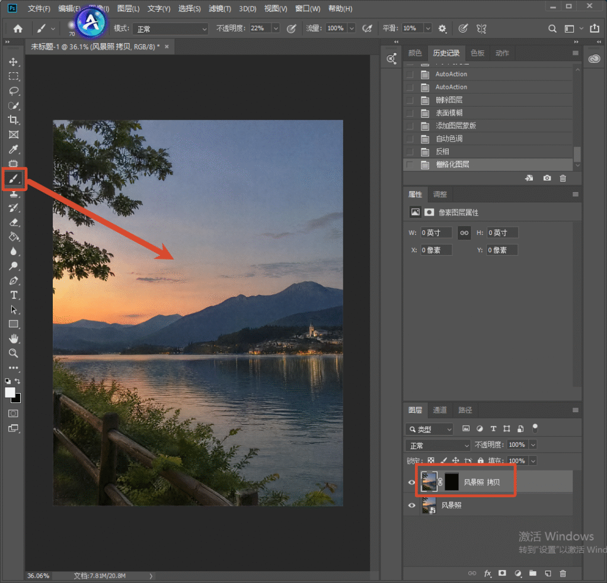
Task: Select the 添加图层蒙版 history state
Action: click(488, 125)
